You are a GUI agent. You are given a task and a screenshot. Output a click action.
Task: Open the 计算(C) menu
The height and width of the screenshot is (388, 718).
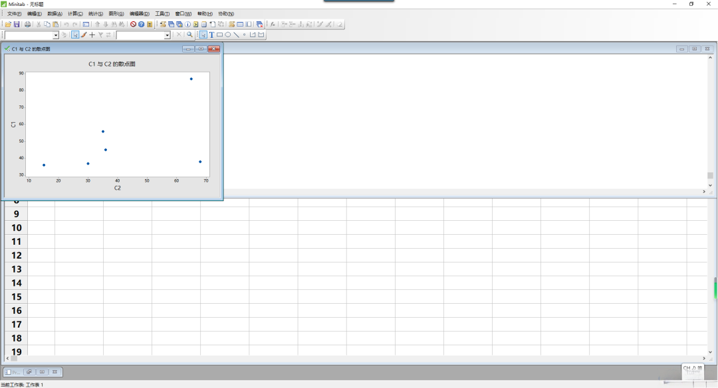click(75, 14)
